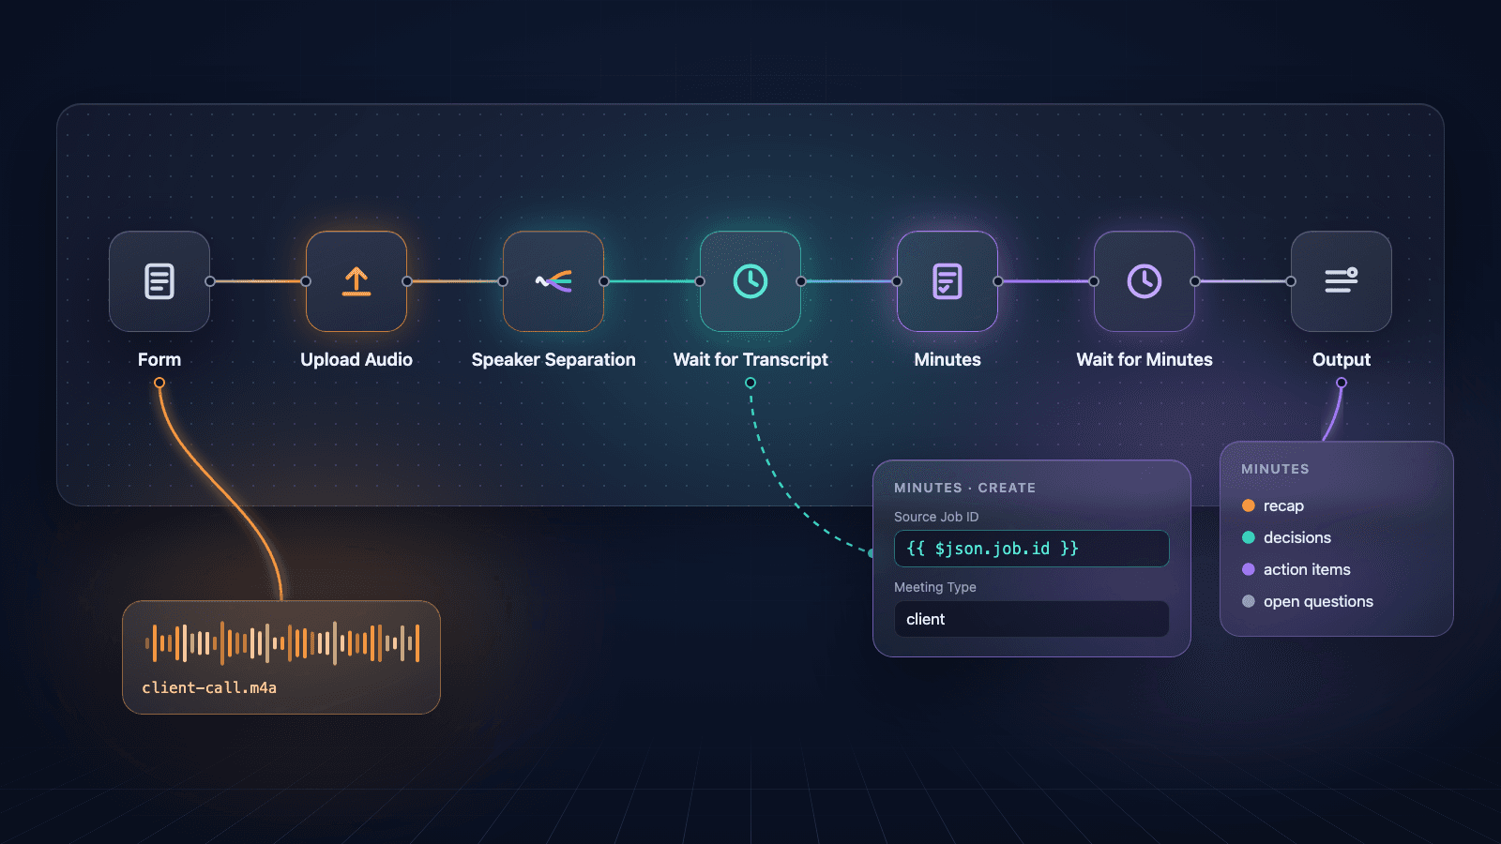Image resolution: width=1501 pixels, height=844 pixels.
Task: Click the Meeting Type field containing client
Action: pos(1032,619)
